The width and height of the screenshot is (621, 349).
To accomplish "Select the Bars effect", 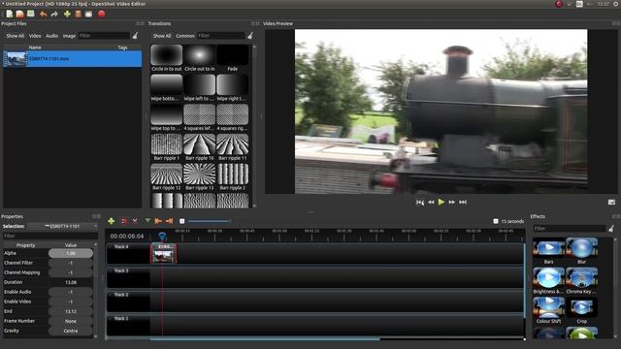I will tap(548, 251).
